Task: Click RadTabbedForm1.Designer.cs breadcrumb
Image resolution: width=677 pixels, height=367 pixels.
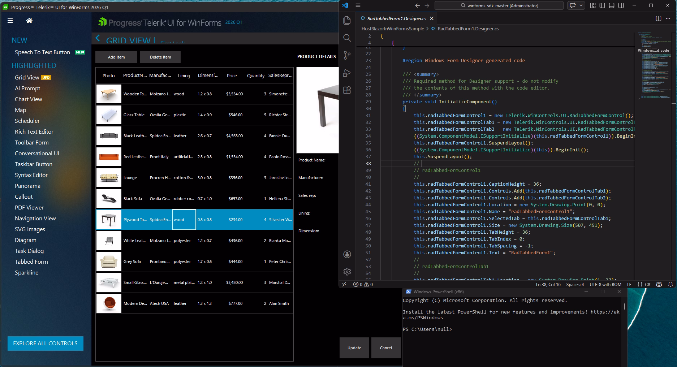Action: 468,29
